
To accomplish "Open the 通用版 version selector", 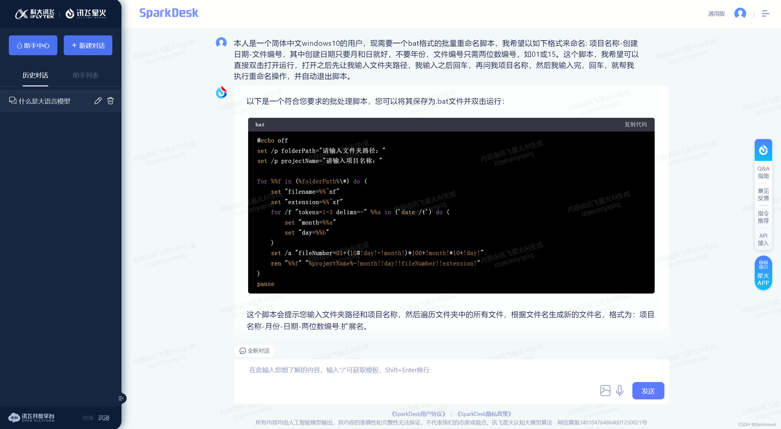I will click(716, 13).
